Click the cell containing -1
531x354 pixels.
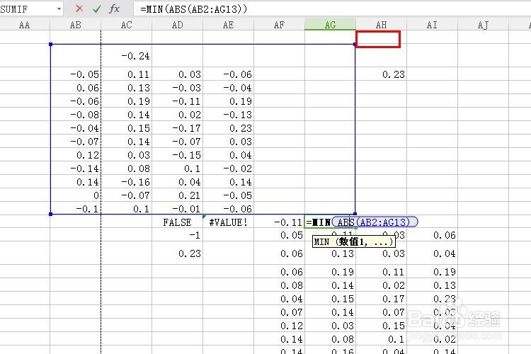tap(178, 235)
